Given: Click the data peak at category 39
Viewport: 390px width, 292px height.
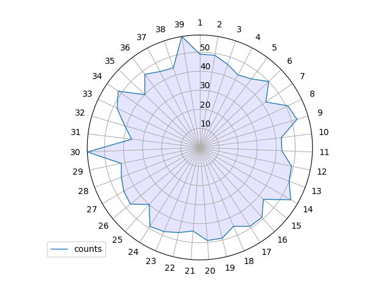Looking at the screenshot, I should point(182,36).
